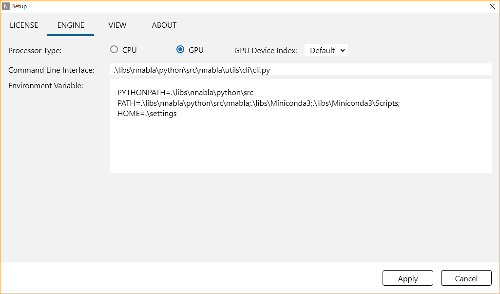Click the Command Line Interface label
Image resolution: width=500 pixels, height=294 pixels.
click(51, 70)
